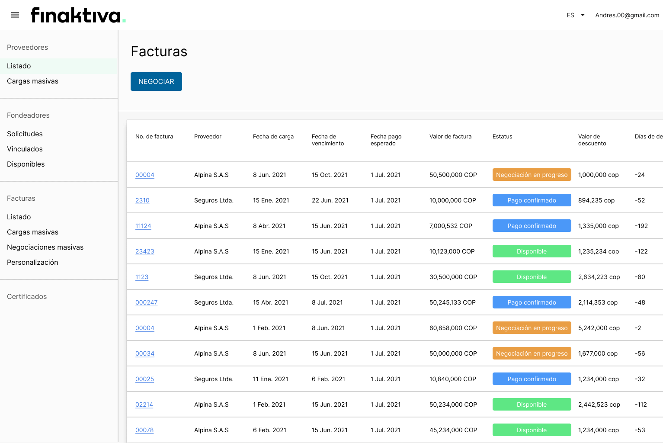Open the Certificados section

point(27,296)
